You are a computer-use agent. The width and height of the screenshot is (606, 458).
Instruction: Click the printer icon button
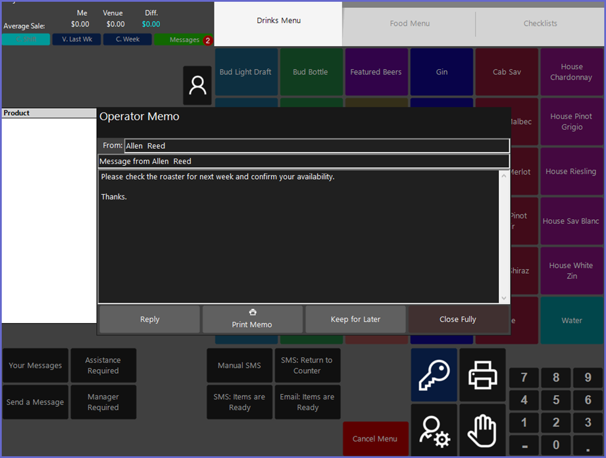point(482,375)
